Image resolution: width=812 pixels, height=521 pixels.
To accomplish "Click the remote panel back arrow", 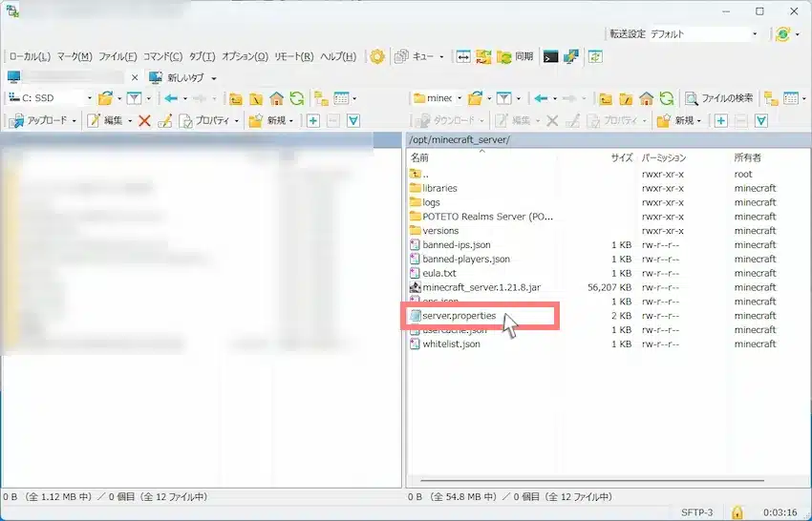I will (x=542, y=98).
